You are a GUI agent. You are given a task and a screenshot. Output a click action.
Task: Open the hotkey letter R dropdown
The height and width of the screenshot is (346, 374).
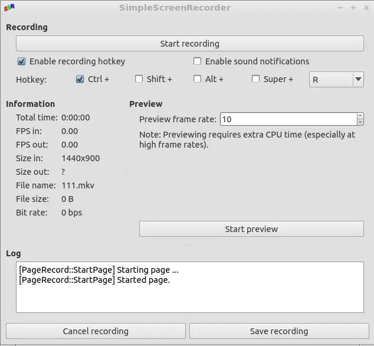(336, 79)
